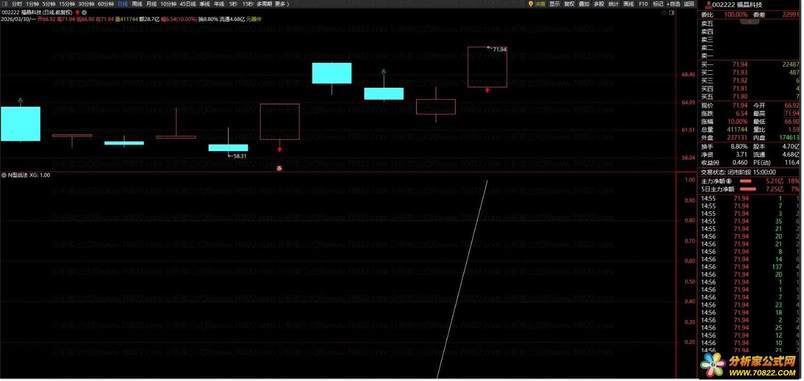Expand the order book chevron under 委比
This screenshot has height=381, width=804.
pyautogui.click(x=750, y=22)
